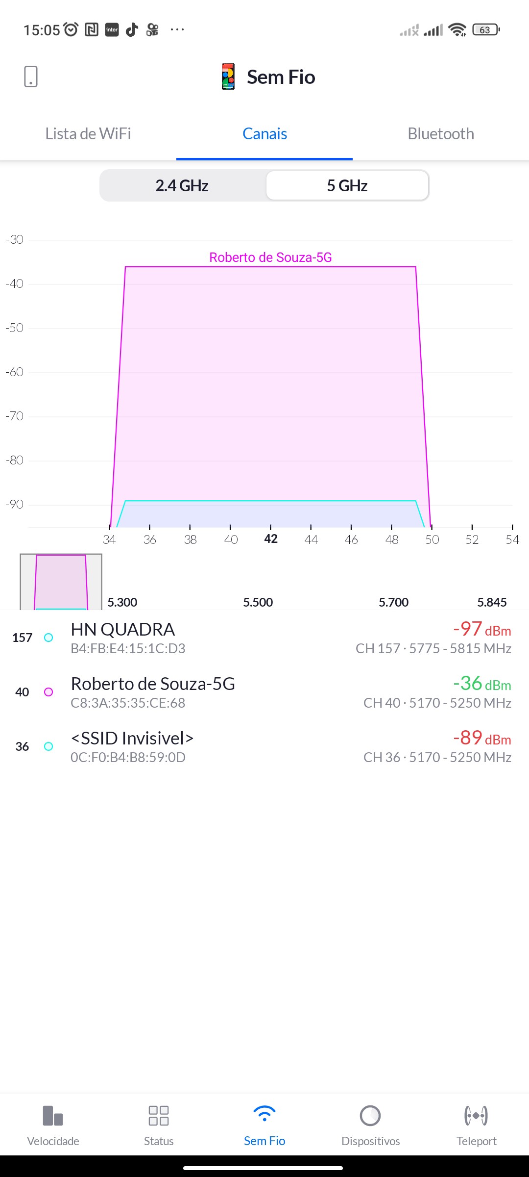The width and height of the screenshot is (529, 1177).
Task: Switch to Lista de WiFi tab
Action: click(88, 134)
